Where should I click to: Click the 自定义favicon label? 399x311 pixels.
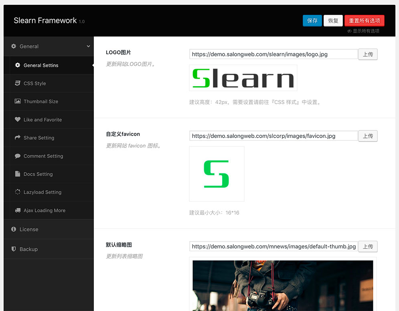[x=123, y=134]
